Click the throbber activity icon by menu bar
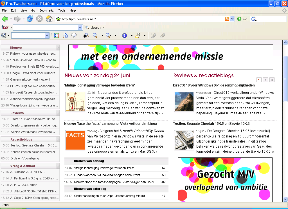This screenshot has width=288, height=209. [x=284, y=10]
